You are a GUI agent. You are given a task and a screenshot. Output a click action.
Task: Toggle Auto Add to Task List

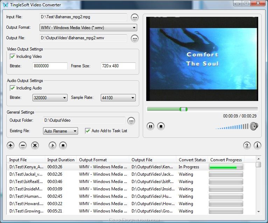pyautogui.click(x=88, y=131)
